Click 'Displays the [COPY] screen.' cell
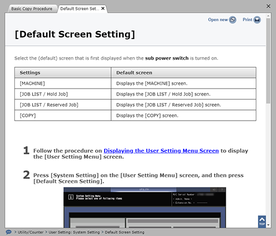The height and width of the screenshot is (236, 276). click(x=184, y=115)
